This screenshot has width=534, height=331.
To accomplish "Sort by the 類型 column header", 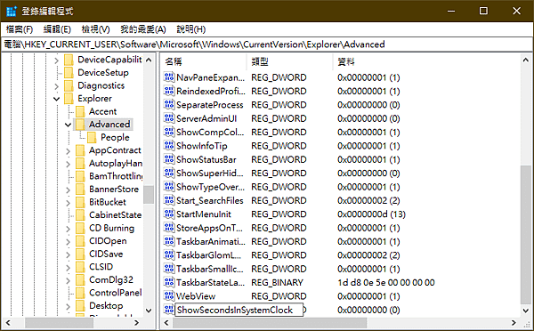I will [x=290, y=61].
